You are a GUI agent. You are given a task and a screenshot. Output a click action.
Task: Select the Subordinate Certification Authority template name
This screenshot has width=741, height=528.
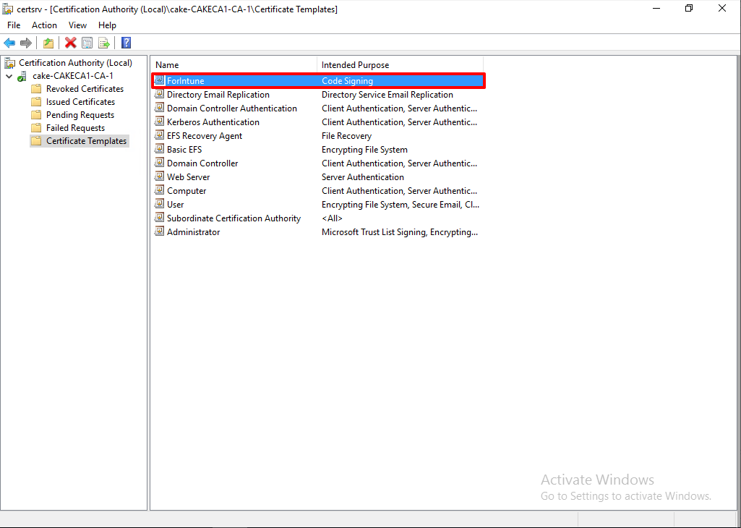click(234, 218)
